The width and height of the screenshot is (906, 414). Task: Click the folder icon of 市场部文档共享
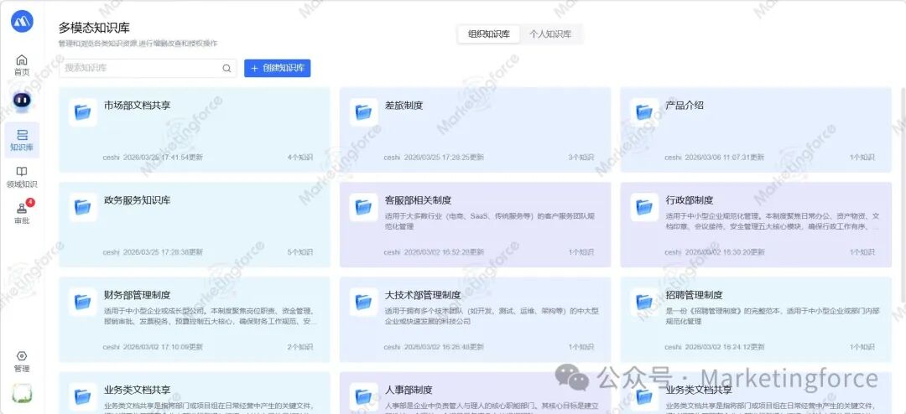(x=82, y=112)
